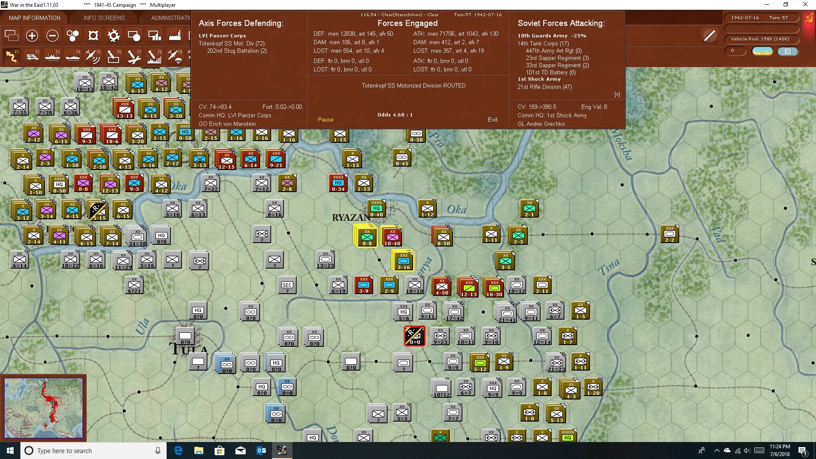816x459 pixels.
Task: Select the 17=42 German unit counter
Action: [x=454, y=311]
